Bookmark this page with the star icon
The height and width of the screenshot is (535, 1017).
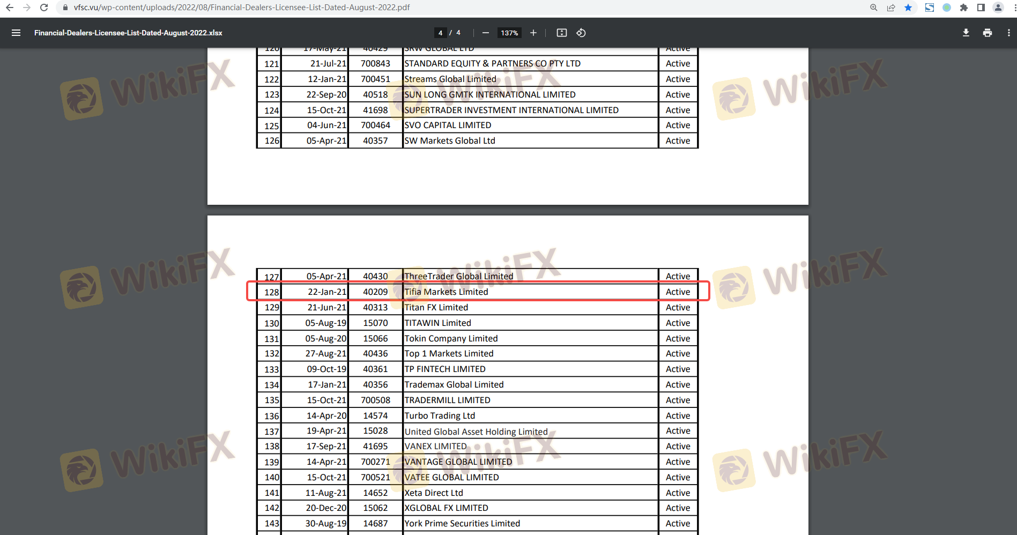(x=908, y=8)
